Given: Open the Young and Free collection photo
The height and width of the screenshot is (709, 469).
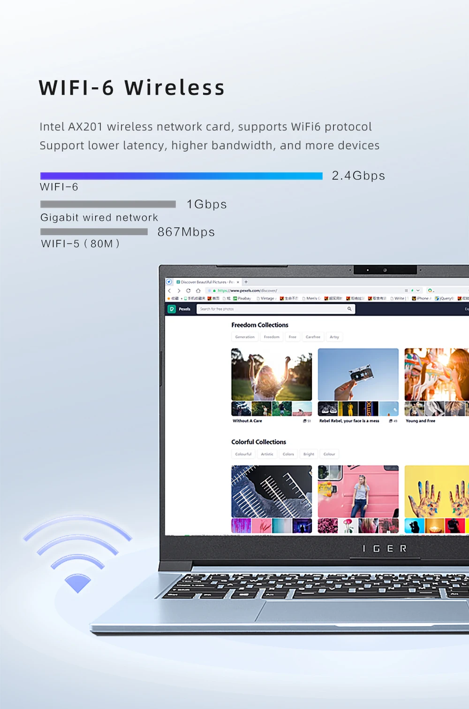Looking at the screenshot, I should [x=437, y=374].
